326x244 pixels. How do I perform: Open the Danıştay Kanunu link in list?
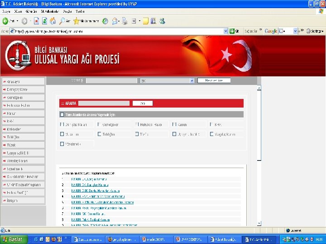pos(90,185)
